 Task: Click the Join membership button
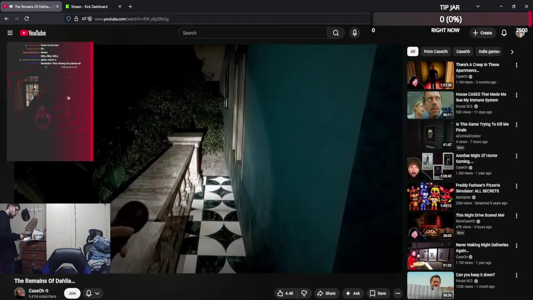click(x=72, y=293)
